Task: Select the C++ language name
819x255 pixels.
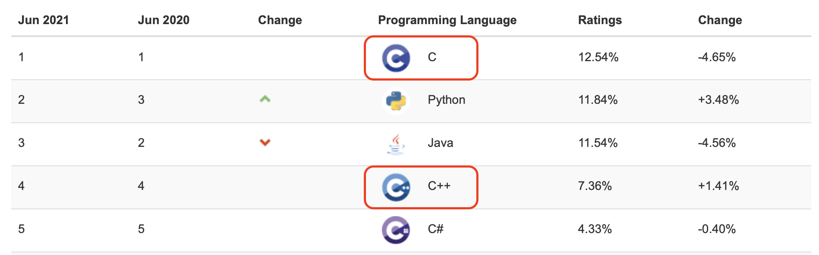Action: click(x=439, y=186)
